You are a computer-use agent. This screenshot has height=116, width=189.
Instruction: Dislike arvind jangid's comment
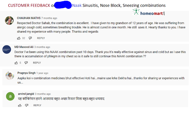pyautogui.click(x=27, y=105)
